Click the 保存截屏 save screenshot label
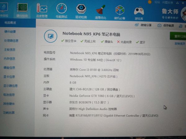 click(169, 25)
